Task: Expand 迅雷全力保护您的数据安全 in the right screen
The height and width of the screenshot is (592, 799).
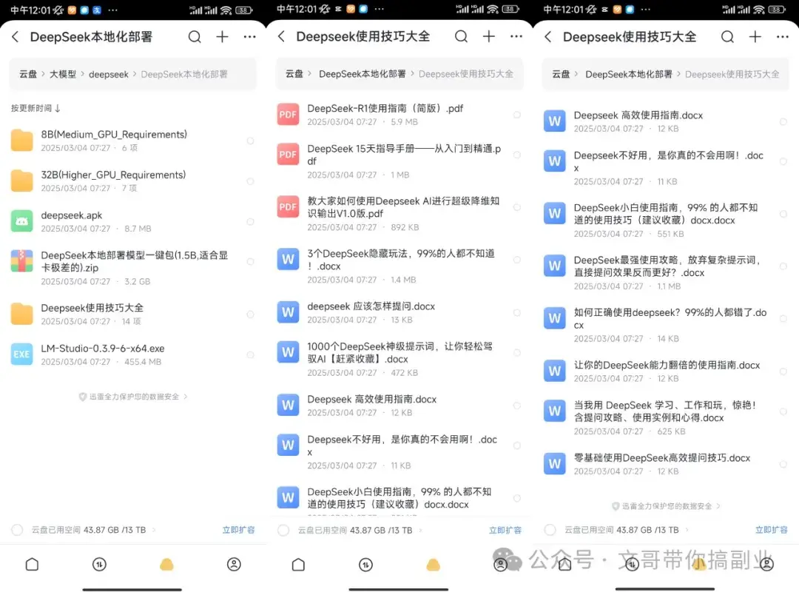Action: [666, 506]
